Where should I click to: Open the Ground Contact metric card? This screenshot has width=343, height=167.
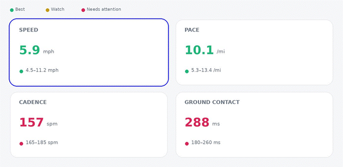pyautogui.click(x=255, y=125)
